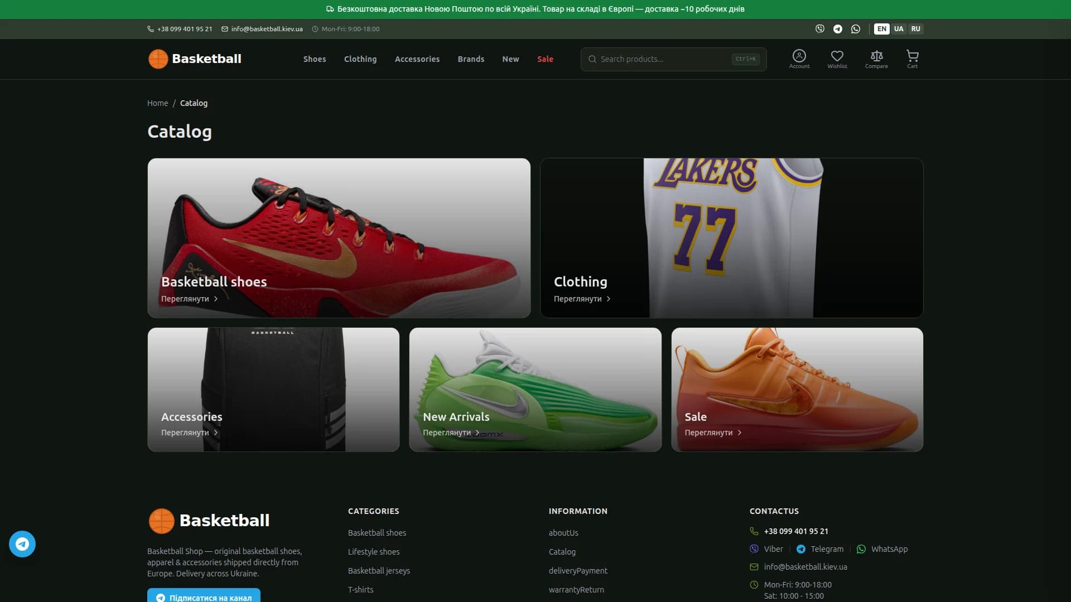Click the Basketball brand name in header

click(206, 59)
